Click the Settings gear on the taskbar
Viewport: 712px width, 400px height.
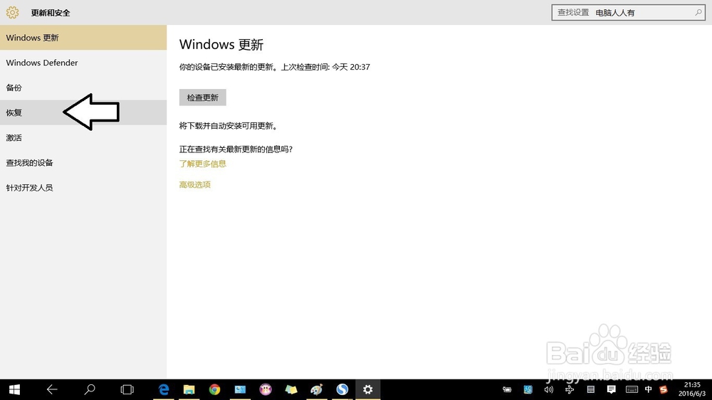(368, 389)
